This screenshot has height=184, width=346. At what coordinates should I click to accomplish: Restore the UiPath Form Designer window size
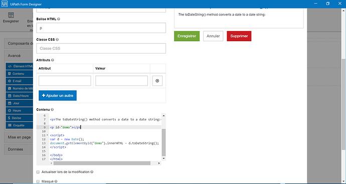pyautogui.click(x=328, y=4)
